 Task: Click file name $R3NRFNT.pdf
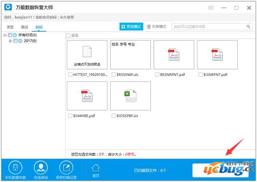click(x=173, y=75)
